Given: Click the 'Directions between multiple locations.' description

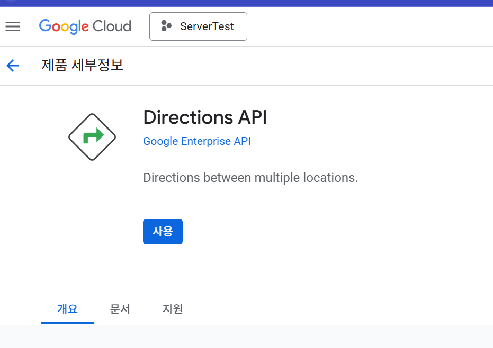Looking at the screenshot, I should (x=250, y=178).
